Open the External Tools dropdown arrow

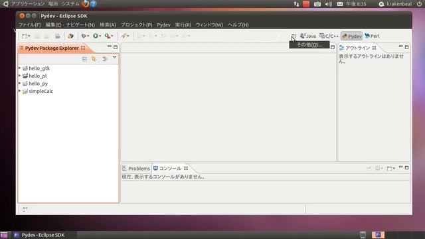coord(112,36)
